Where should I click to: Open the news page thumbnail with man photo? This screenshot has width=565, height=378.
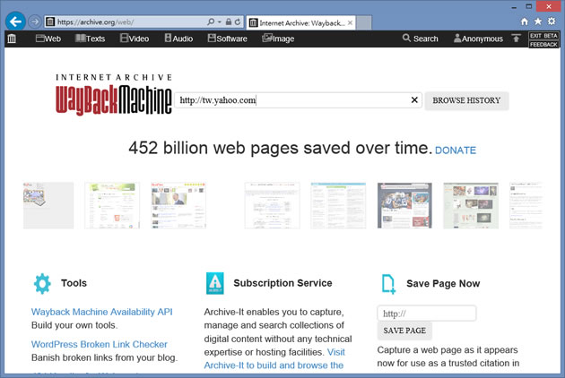(x=178, y=205)
